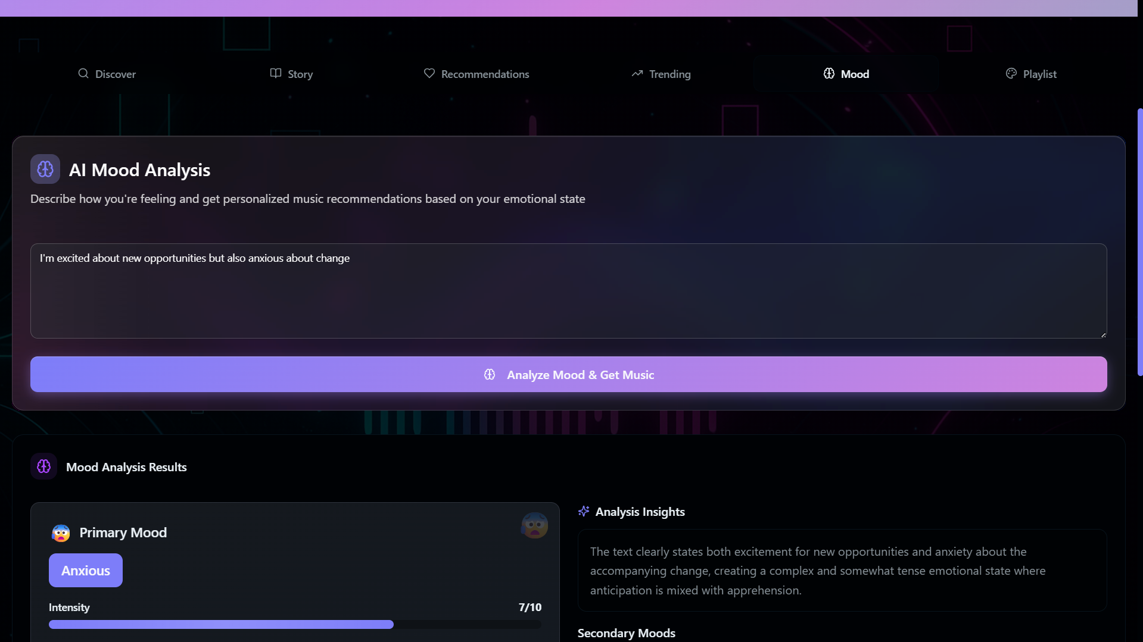Click the Story book icon
The height and width of the screenshot is (642, 1143).
coord(276,73)
